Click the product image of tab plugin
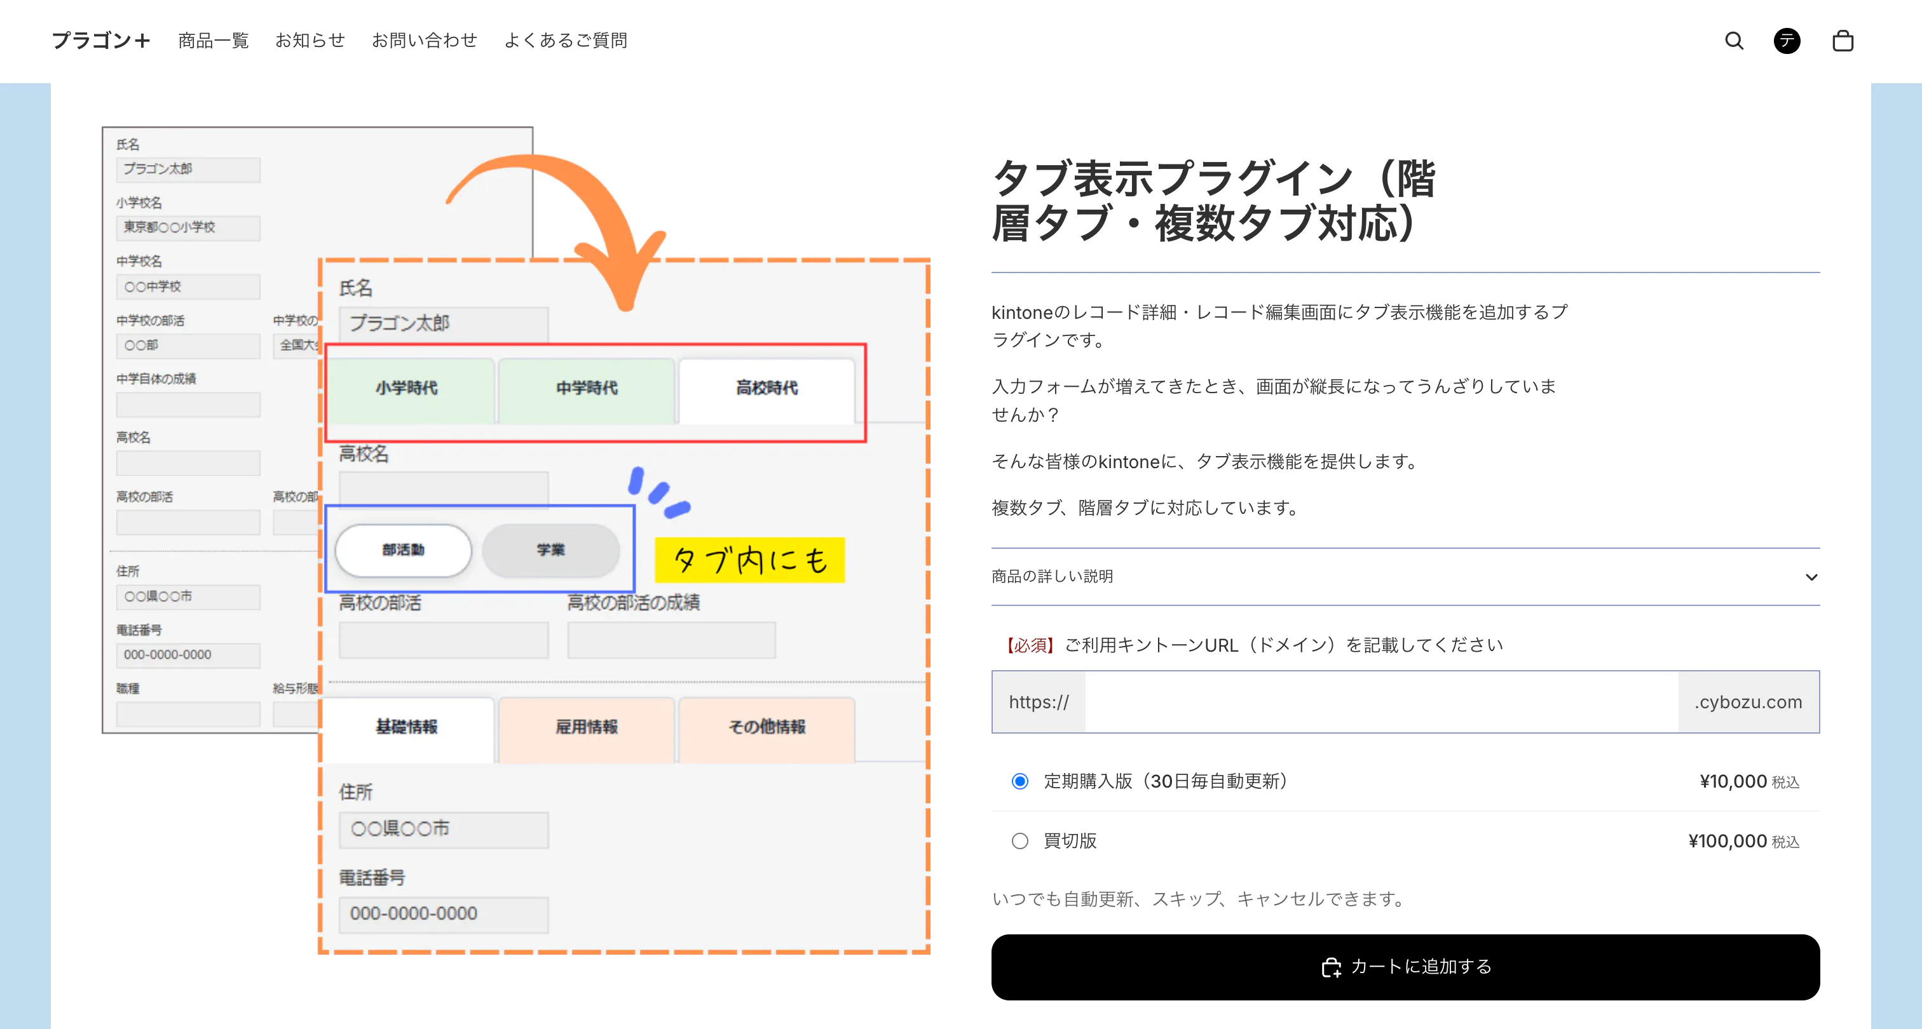The width and height of the screenshot is (1922, 1029). (x=516, y=540)
